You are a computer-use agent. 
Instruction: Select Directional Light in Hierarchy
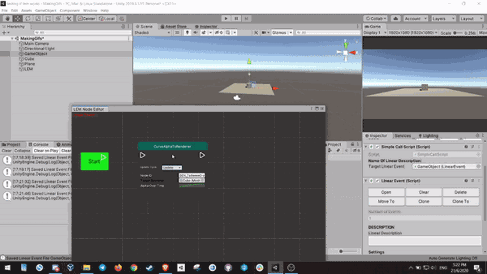[x=39, y=48]
